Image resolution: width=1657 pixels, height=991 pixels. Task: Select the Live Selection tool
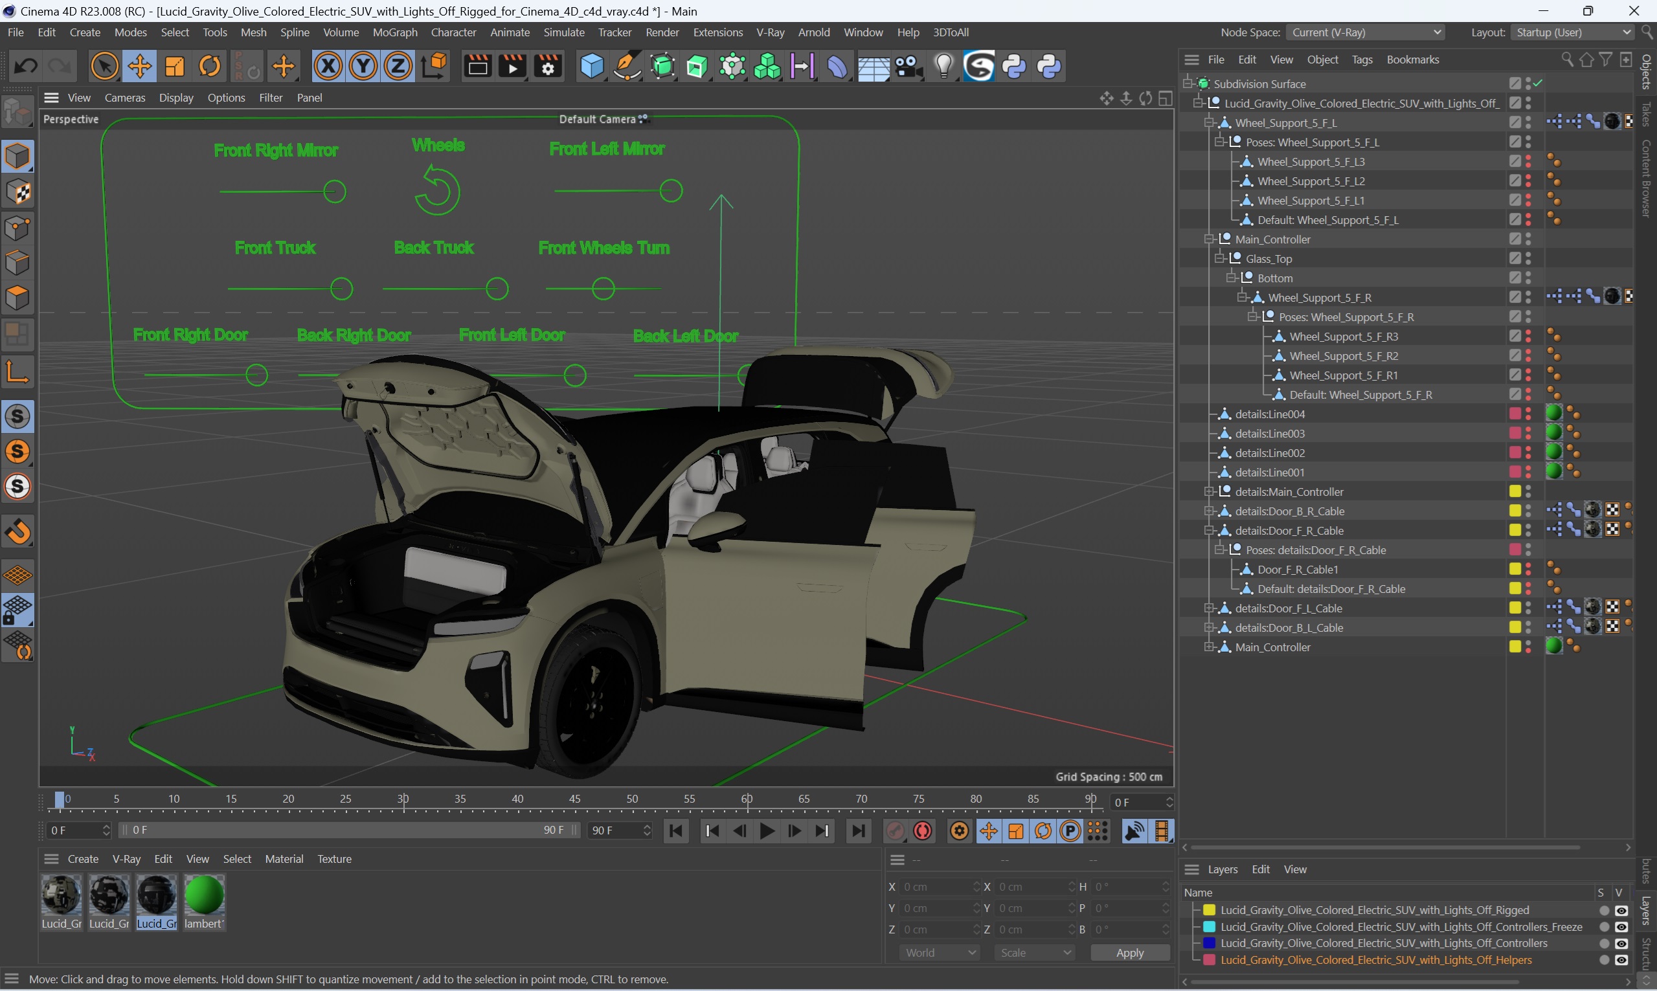[x=105, y=66]
